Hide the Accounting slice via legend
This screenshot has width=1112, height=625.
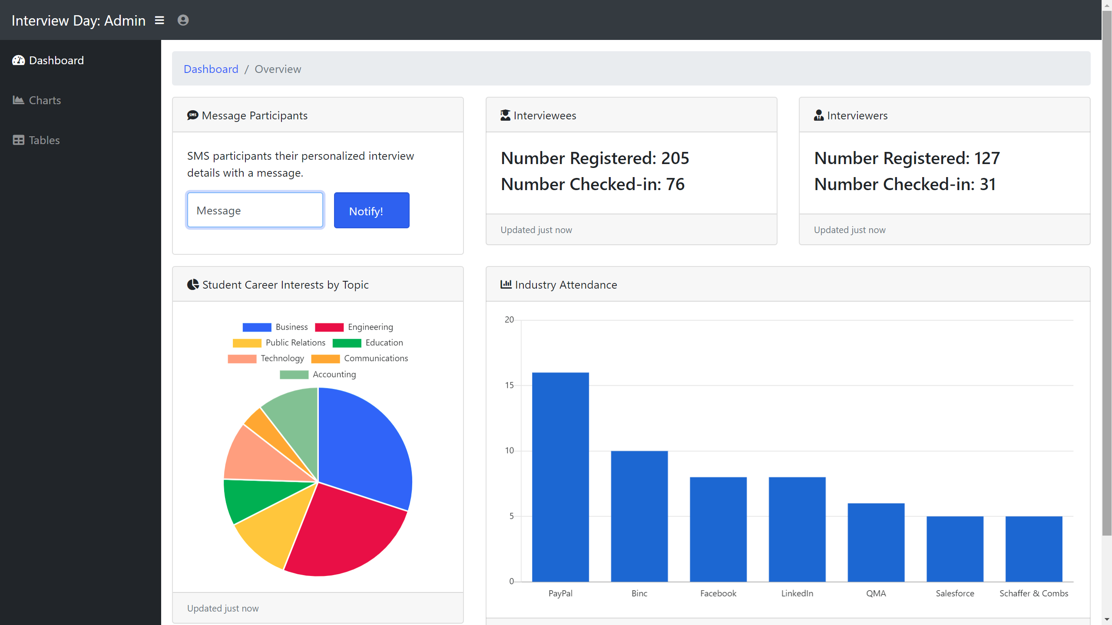click(x=318, y=375)
